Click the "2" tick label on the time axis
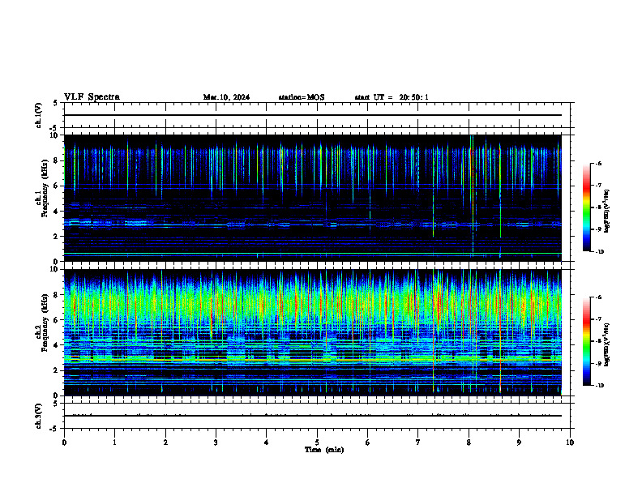Image resolution: width=642 pixels, height=496 pixels. [x=165, y=443]
